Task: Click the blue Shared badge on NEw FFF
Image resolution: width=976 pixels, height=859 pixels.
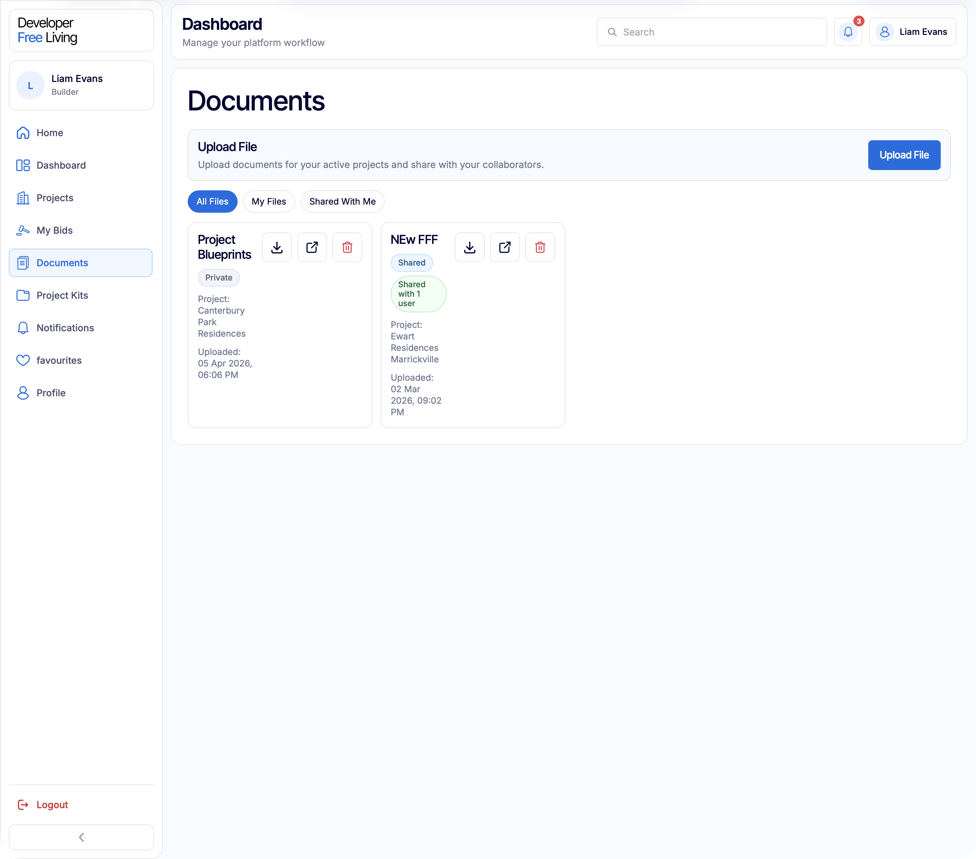Action: (412, 263)
